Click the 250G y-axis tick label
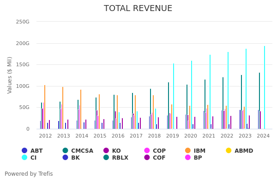The width and height of the screenshot is (277, 184). 23,22
